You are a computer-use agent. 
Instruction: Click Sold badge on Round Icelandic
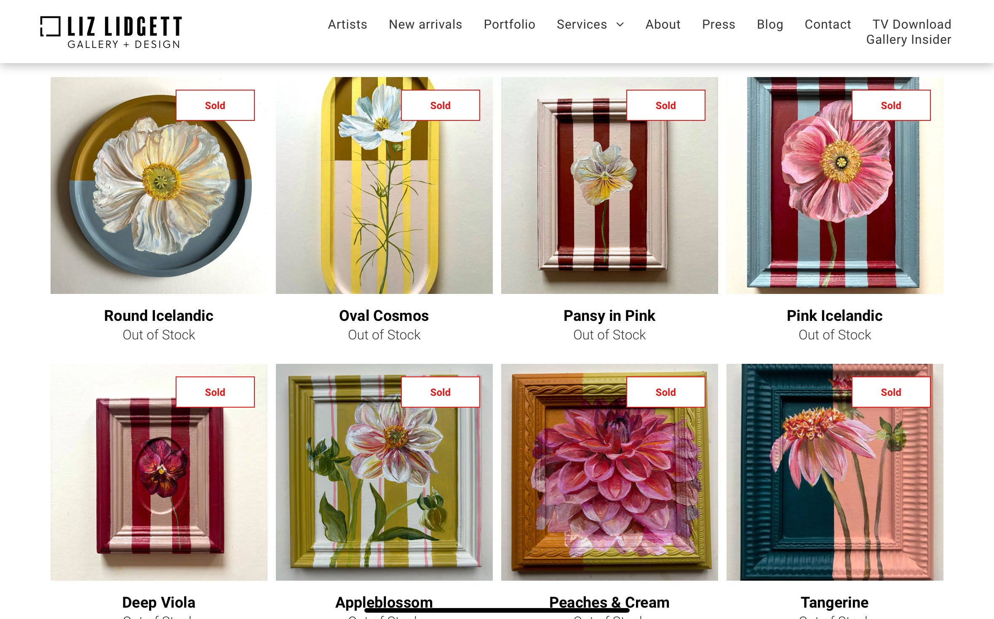[215, 105]
